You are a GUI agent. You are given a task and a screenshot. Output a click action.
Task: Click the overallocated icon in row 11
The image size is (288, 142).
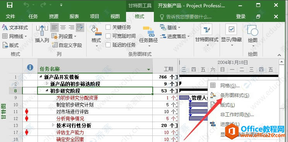click(27, 111)
